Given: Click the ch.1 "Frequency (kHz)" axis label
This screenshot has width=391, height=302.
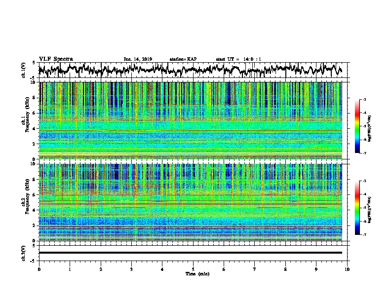Looking at the screenshot, I should (x=27, y=115).
